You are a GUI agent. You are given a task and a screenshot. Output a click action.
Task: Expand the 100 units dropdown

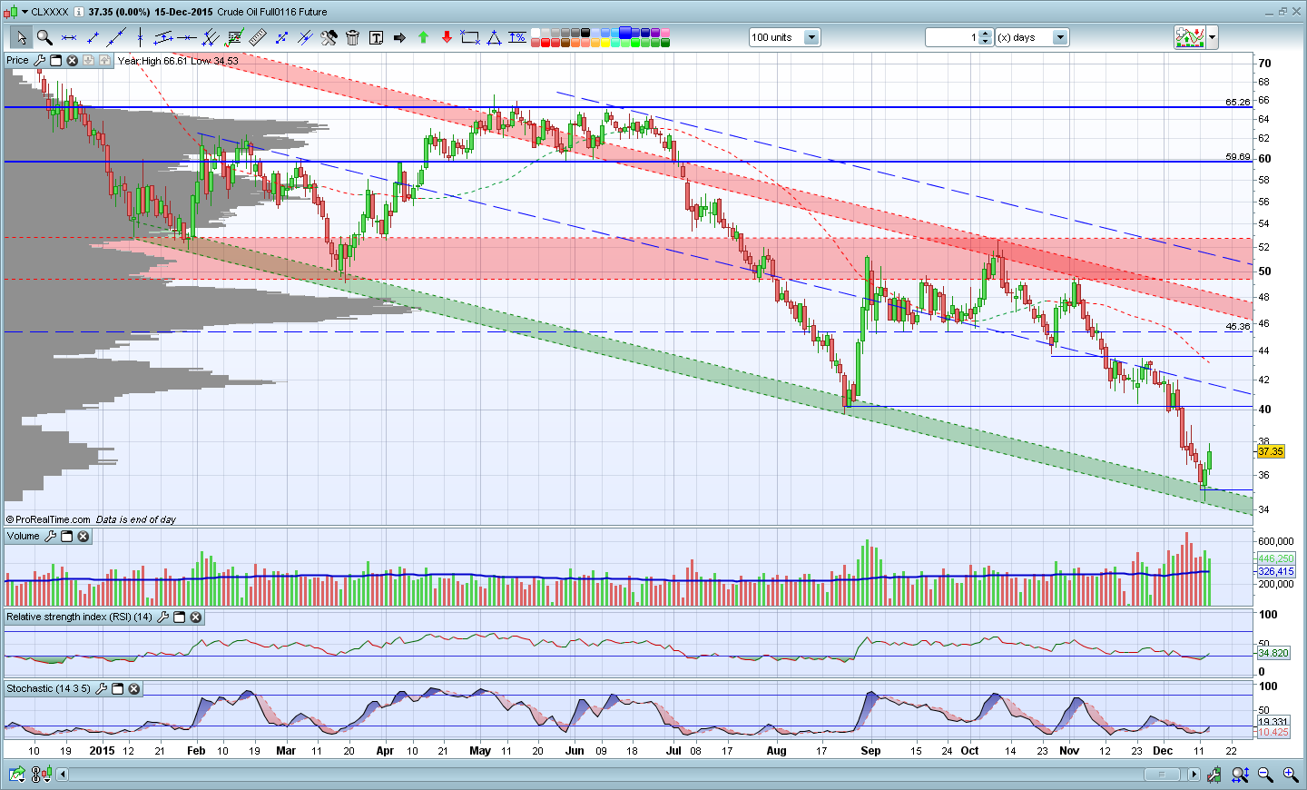(x=811, y=37)
